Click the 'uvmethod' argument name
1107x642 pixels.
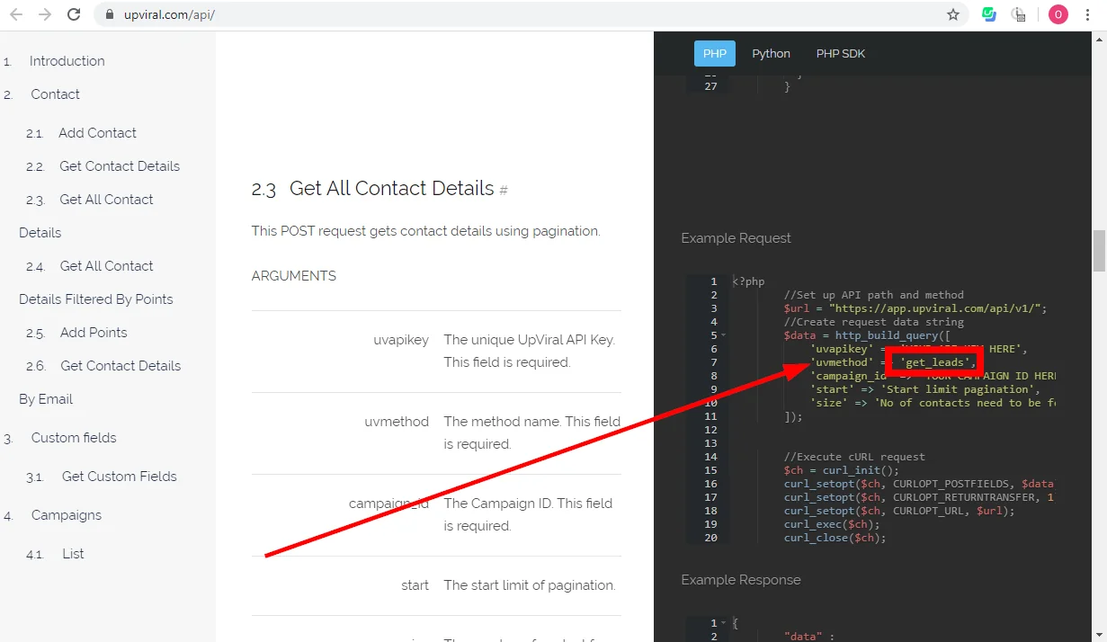(397, 422)
